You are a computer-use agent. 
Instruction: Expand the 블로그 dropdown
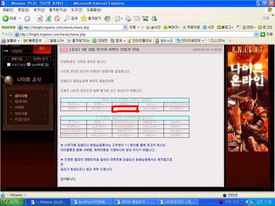(232, 27)
